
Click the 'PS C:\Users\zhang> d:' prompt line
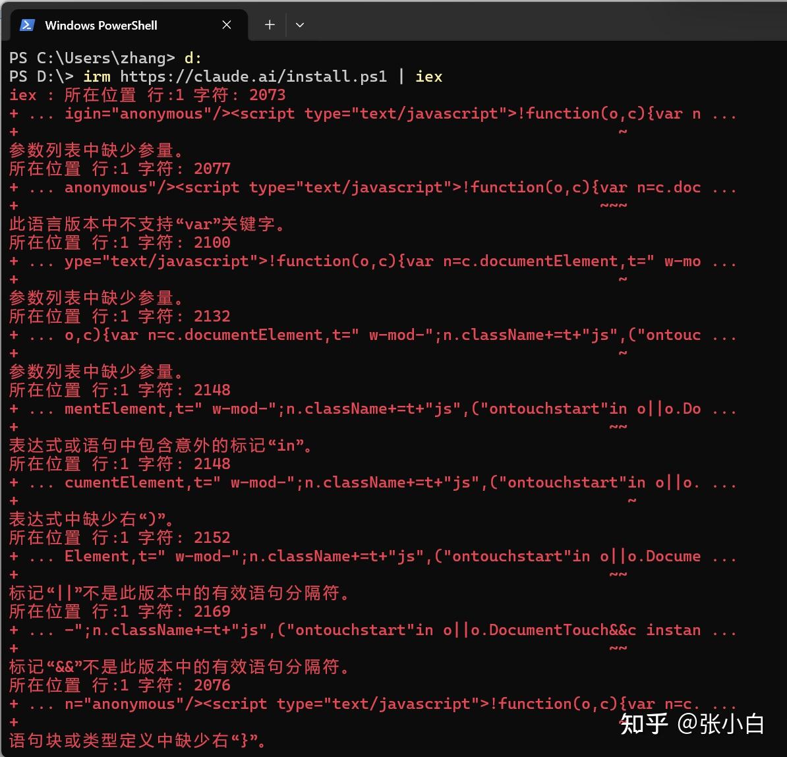coord(105,58)
